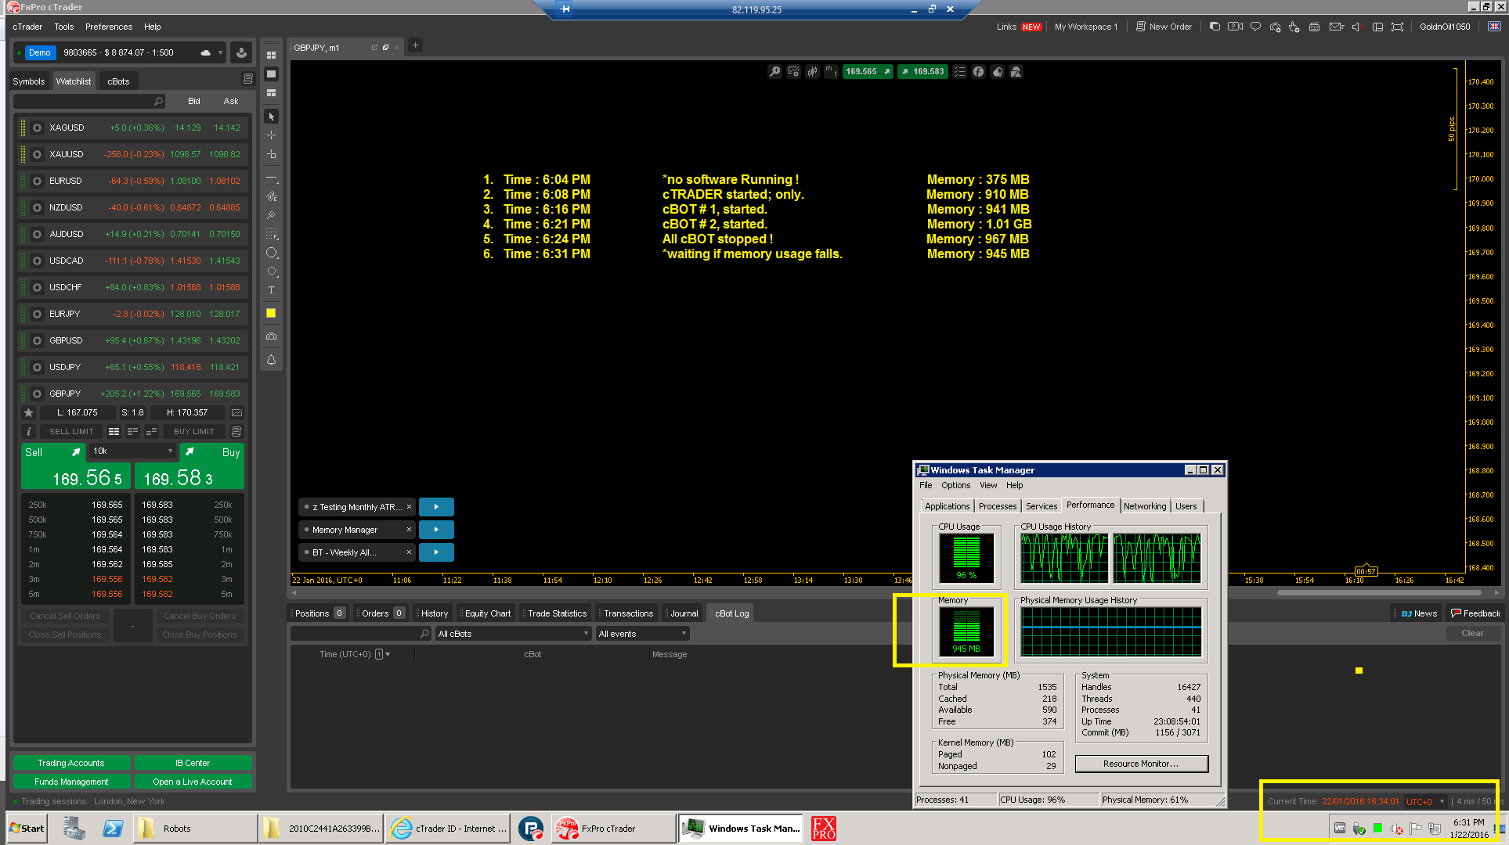1509x845 pixels.
Task: Click the cBot Log search field
Action: point(361,634)
